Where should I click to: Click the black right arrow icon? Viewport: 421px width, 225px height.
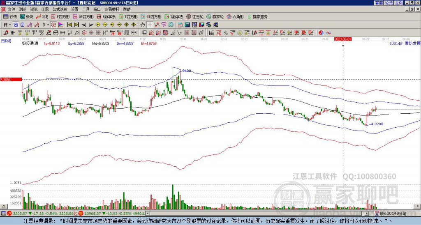pos(91,25)
